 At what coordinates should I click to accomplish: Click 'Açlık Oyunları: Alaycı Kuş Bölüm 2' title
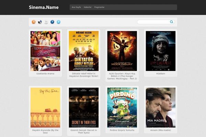122,76
